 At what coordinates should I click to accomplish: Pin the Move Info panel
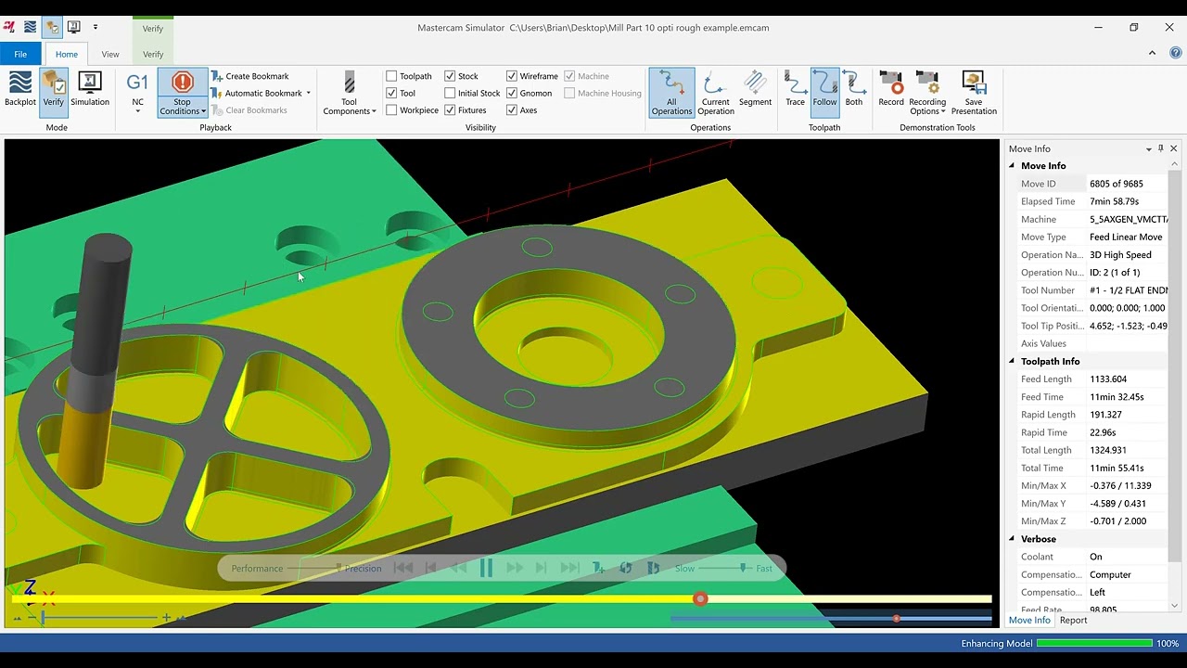tap(1161, 148)
